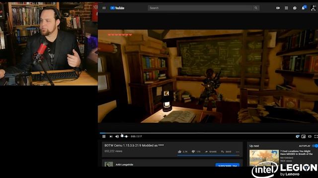Toggle theater mode view
Viewport: 318px width, 178px height.
pyautogui.click(x=310, y=136)
